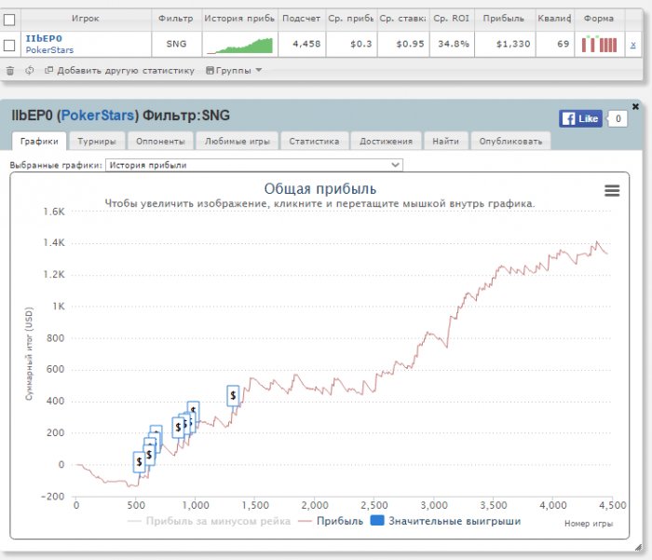Click the Facebook like count bubble 0
The height and width of the screenshot is (560, 652).
pos(618,118)
